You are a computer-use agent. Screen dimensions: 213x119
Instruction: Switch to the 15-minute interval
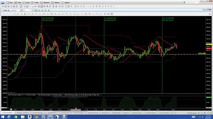93,6
